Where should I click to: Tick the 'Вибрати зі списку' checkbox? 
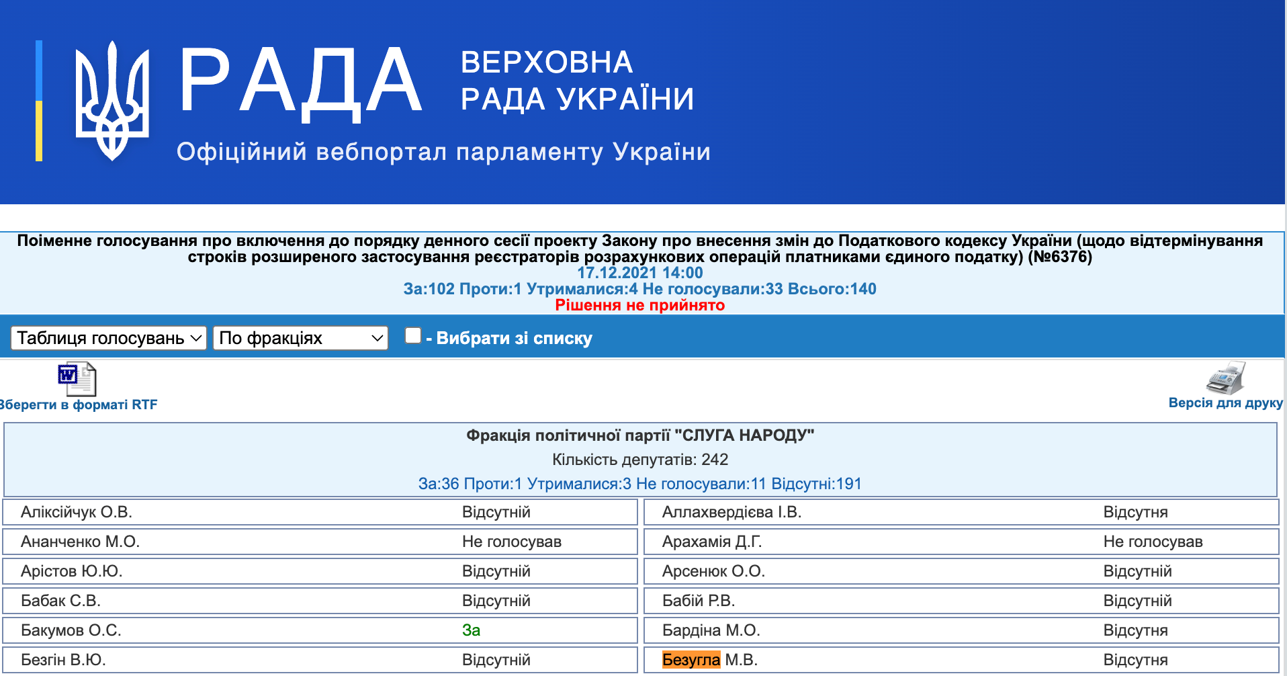[x=413, y=335]
